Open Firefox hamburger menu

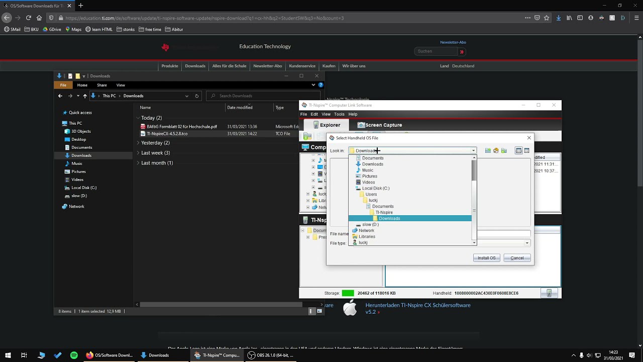pos(636,18)
